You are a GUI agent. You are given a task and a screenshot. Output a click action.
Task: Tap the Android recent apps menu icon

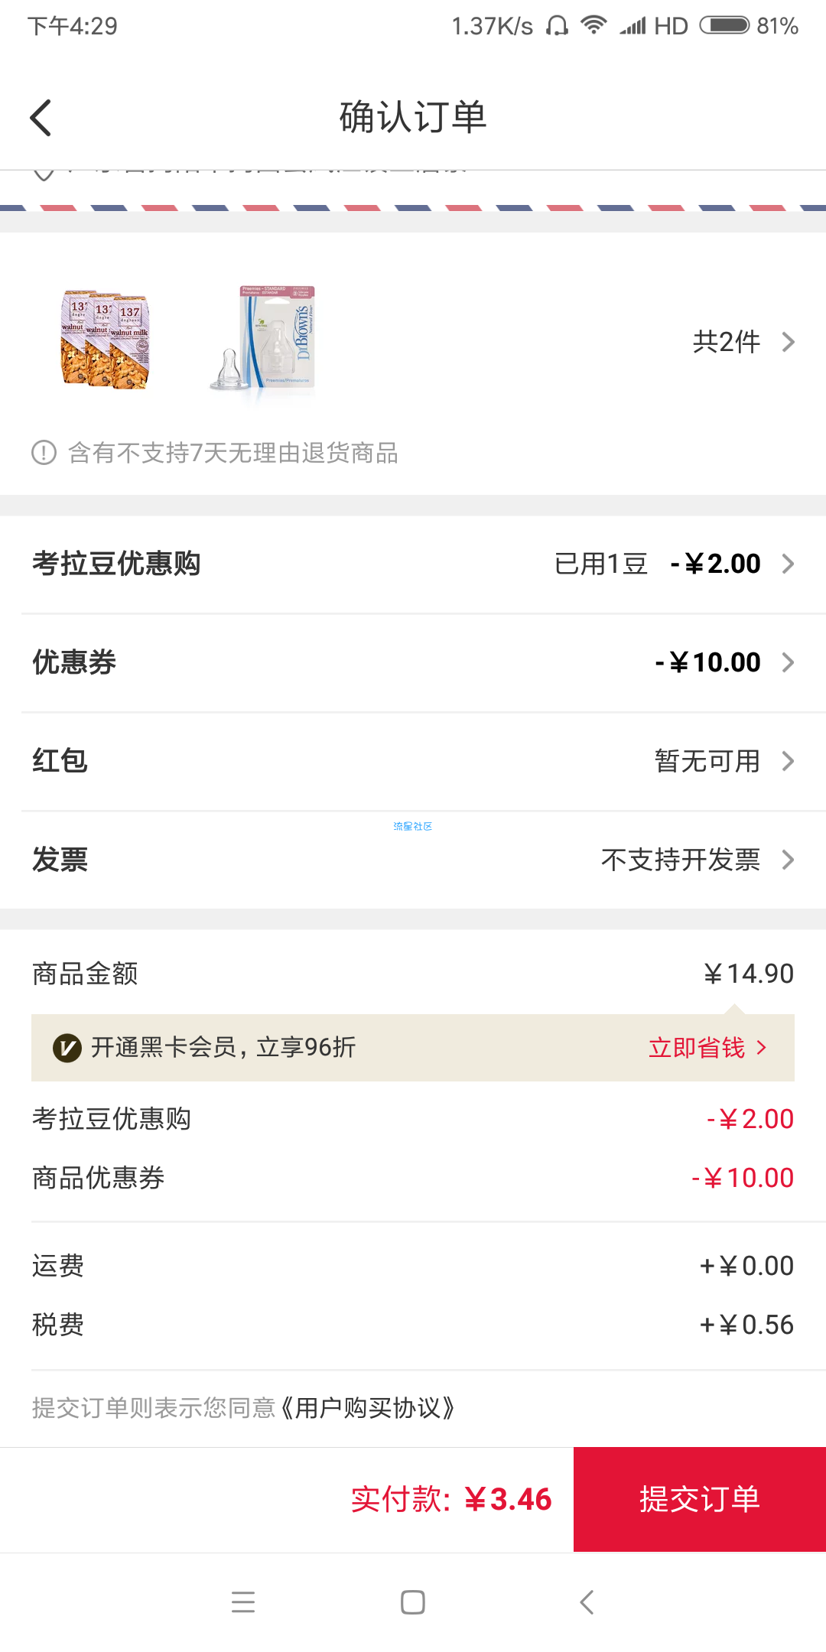coord(243,1602)
